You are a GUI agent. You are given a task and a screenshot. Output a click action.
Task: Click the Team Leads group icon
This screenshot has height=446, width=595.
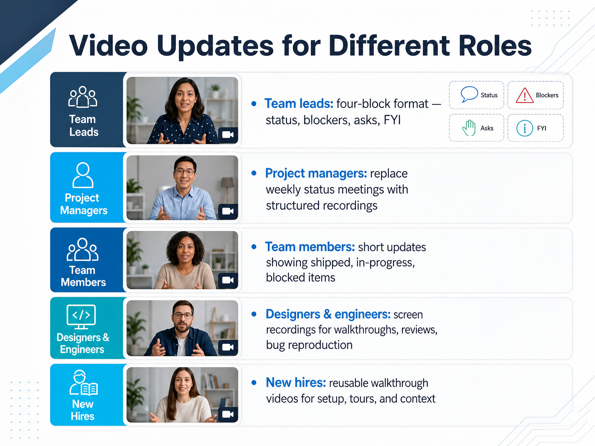(83, 97)
